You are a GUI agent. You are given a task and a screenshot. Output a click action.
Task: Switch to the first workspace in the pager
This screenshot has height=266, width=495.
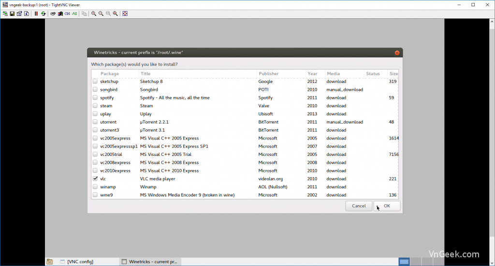(404, 262)
